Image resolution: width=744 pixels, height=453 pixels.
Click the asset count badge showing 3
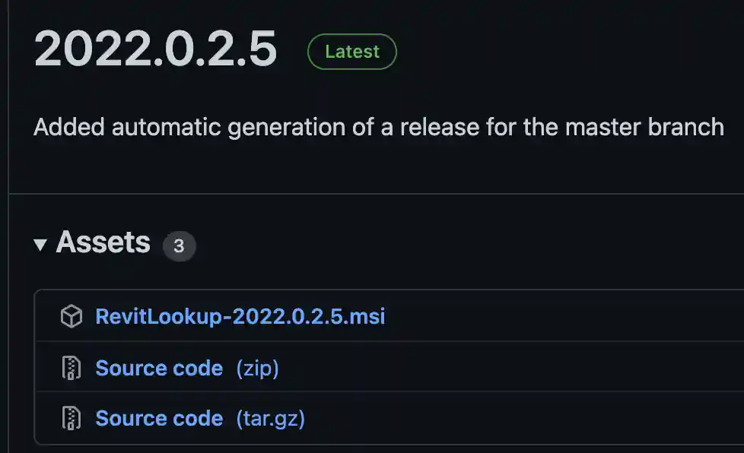pos(180,246)
